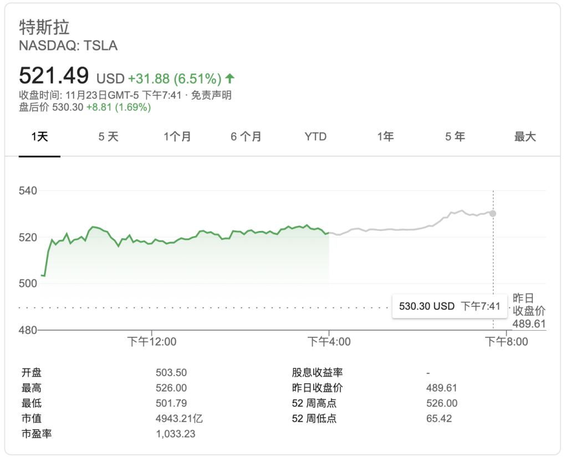The height and width of the screenshot is (462, 566).
Task: Click the 下午4:00 axis label
Action: 329,342
